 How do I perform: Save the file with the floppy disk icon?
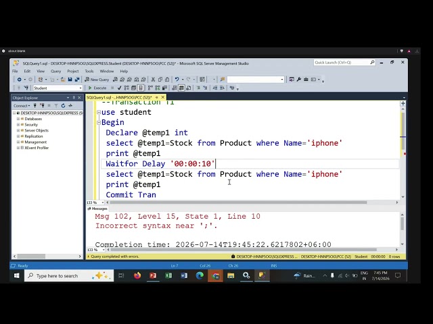pyautogui.click(x=70, y=80)
